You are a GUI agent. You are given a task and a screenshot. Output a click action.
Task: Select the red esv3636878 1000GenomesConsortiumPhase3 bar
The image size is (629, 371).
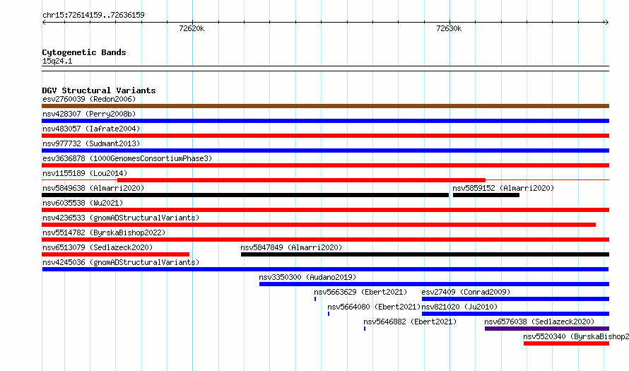(325, 165)
